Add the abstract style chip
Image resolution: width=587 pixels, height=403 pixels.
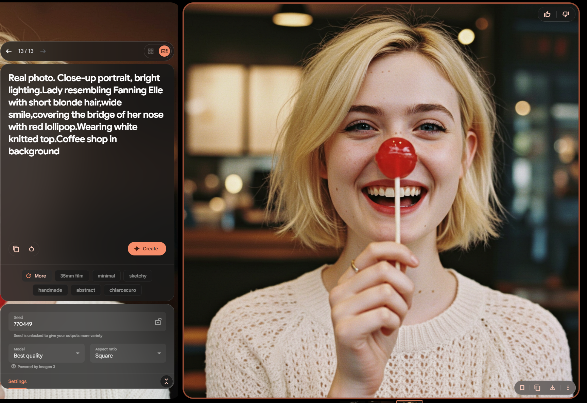[x=86, y=290]
